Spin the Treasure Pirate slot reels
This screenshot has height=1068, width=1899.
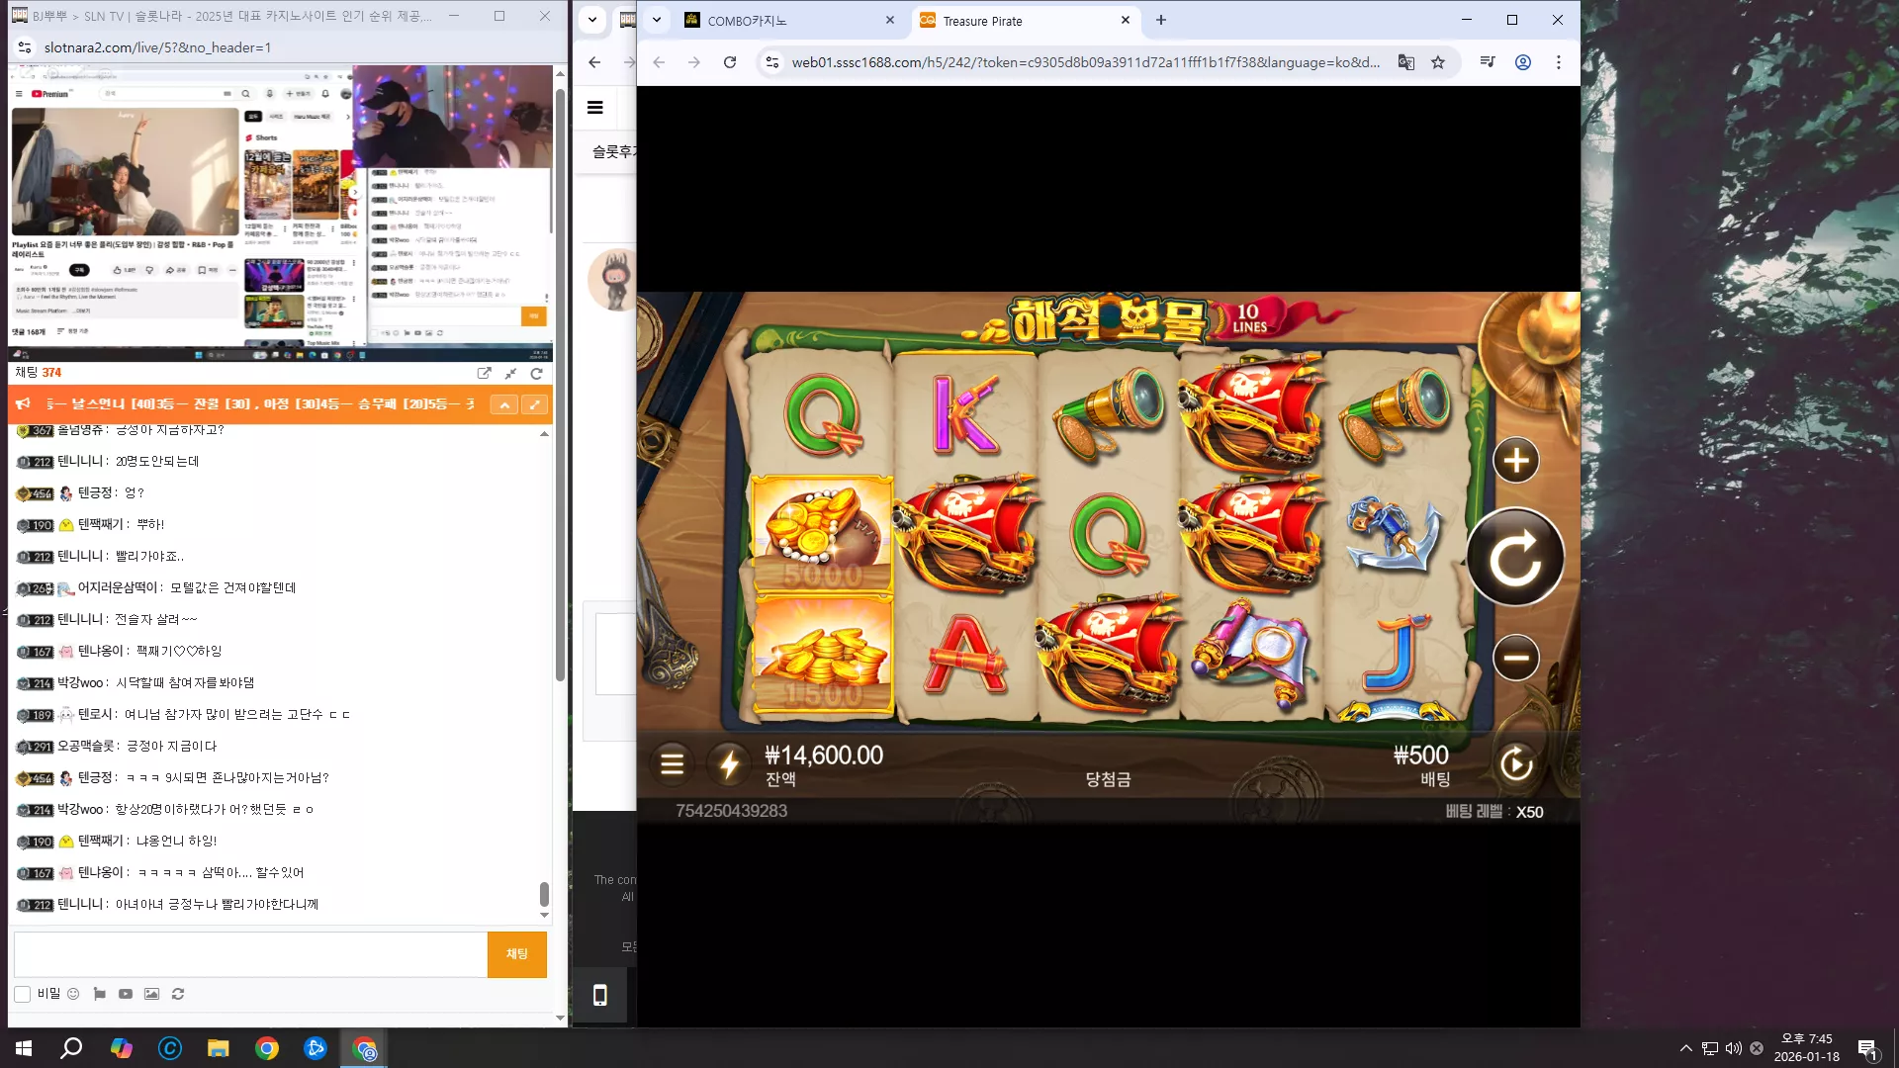click(1514, 558)
